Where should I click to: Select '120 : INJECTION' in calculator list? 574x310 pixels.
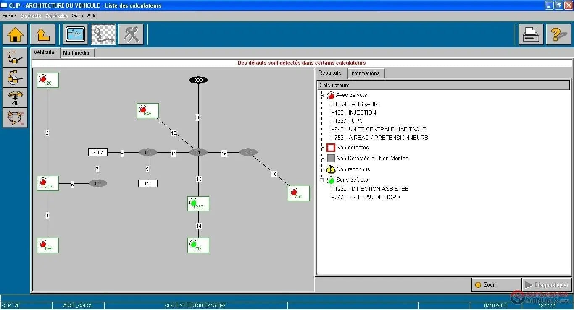coord(355,112)
